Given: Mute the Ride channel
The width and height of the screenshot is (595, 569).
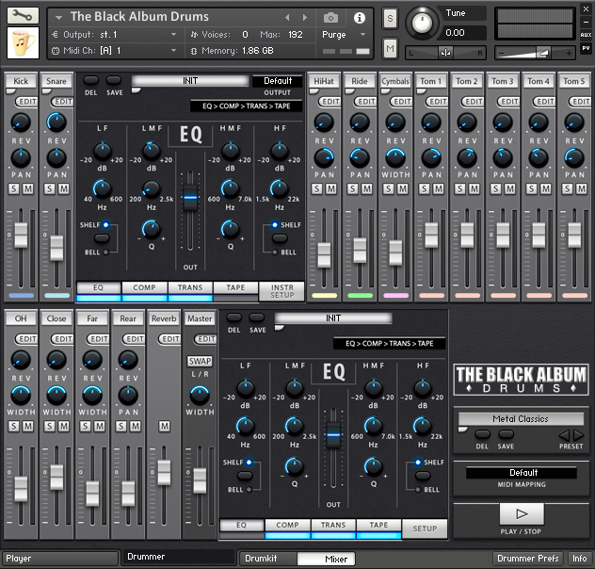Looking at the screenshot, I should [366, 188].
